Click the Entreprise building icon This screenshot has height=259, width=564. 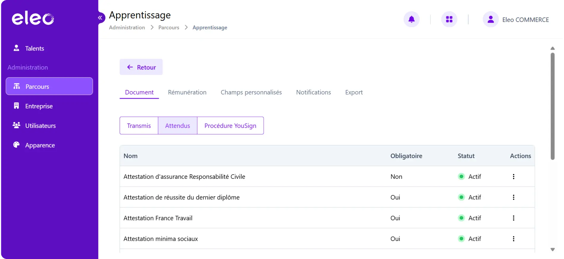pos(16,106)
